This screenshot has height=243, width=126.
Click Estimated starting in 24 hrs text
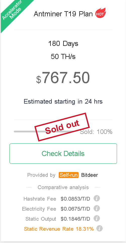pos(63,102)
